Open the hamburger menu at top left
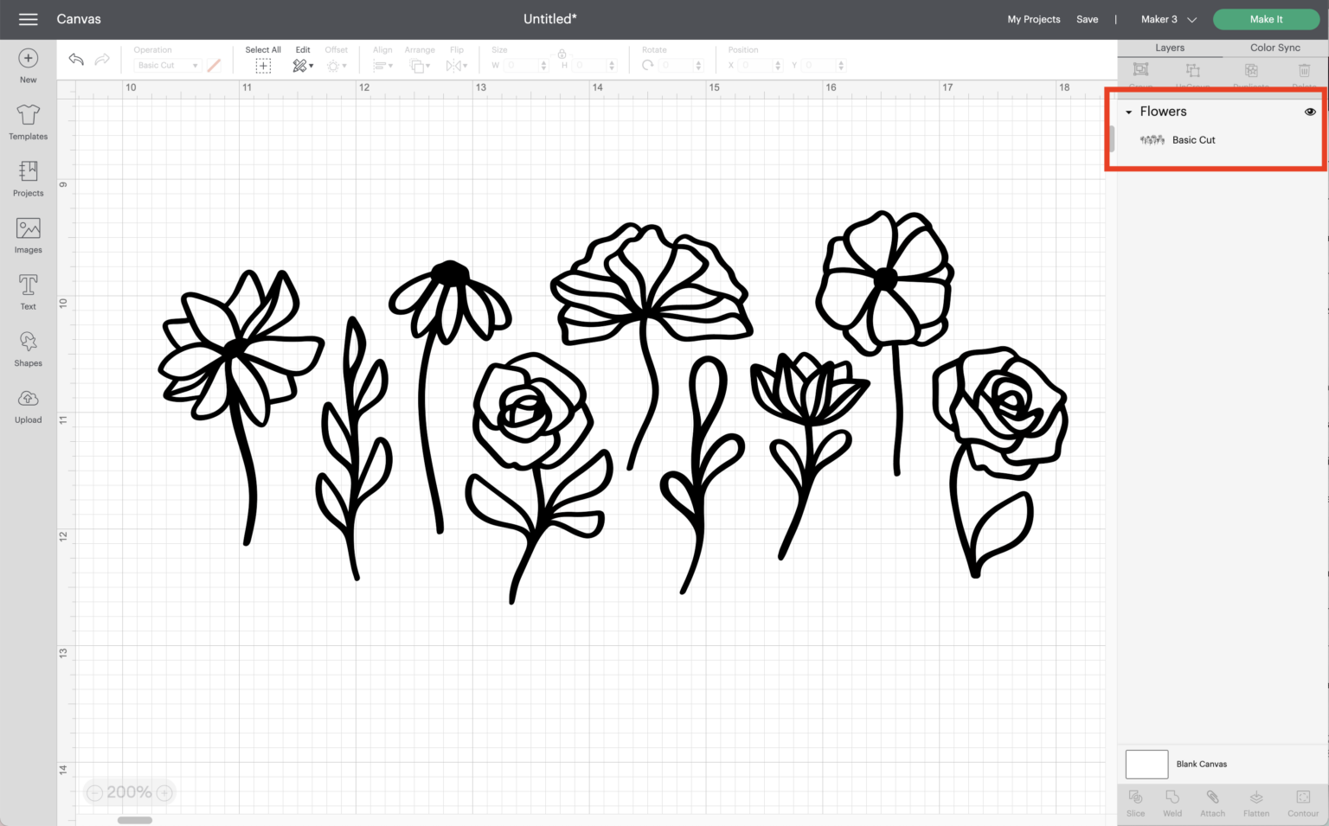 click(28, 19)
